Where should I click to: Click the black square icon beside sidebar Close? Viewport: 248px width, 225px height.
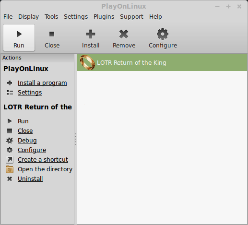(x=10, y=131)
